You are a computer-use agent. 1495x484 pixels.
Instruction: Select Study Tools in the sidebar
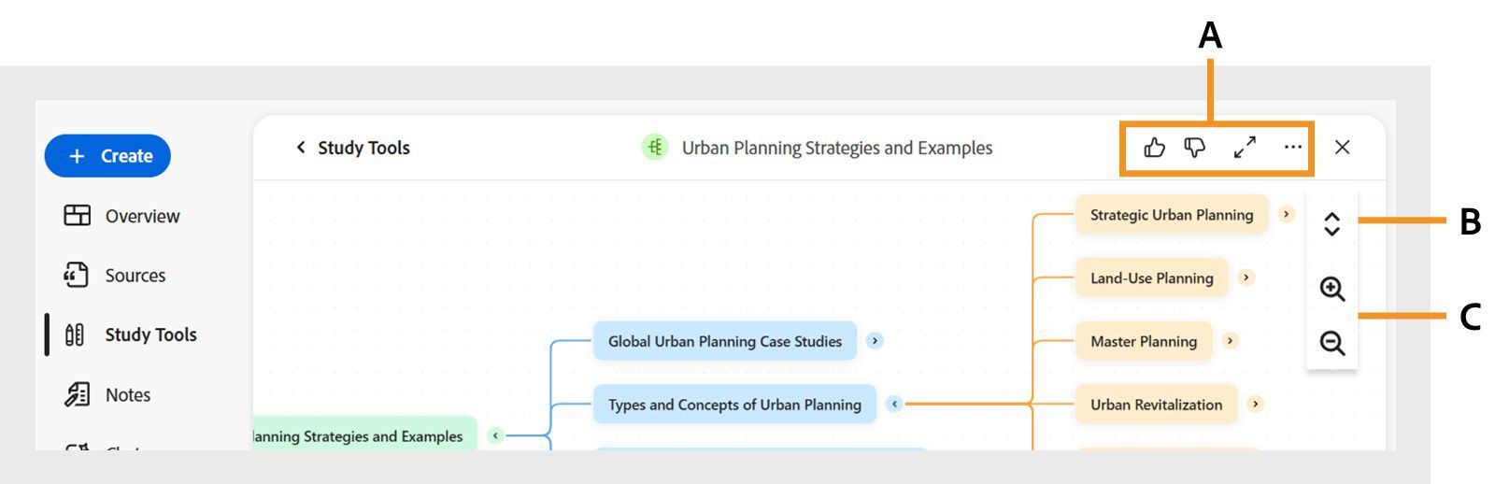130,335
